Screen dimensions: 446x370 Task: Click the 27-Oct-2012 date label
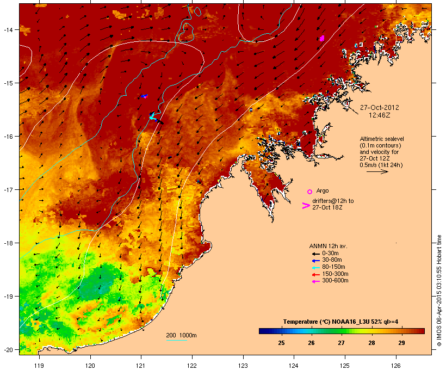(x=380, y=108)
